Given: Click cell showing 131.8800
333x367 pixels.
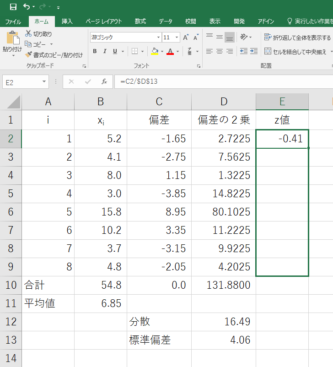Looking at the screenshot, I should tap(224, 285).
